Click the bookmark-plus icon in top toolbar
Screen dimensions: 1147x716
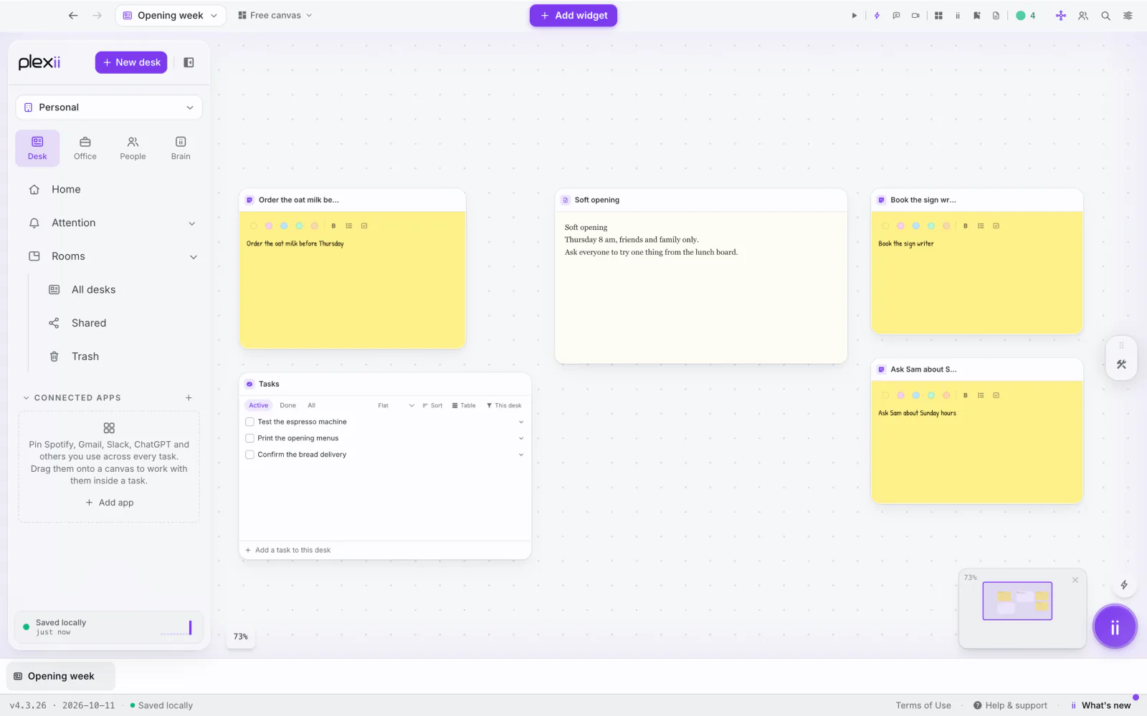point(976,16)
